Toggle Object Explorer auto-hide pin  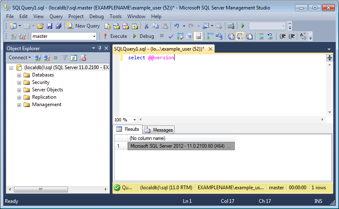point(100,48)
